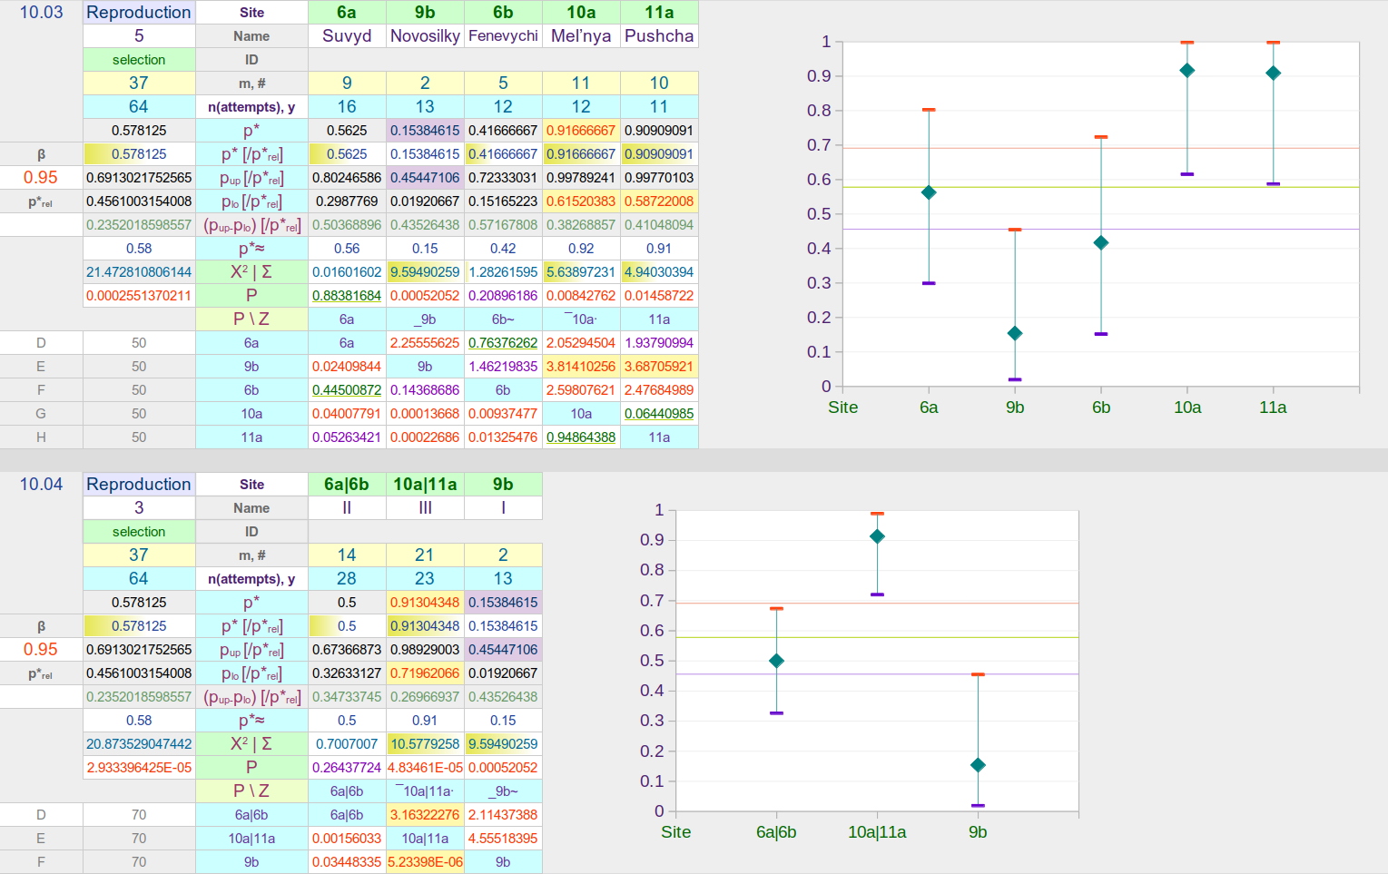
Task: Select the 10a|11a diamond data point
Action: [877, 536]
